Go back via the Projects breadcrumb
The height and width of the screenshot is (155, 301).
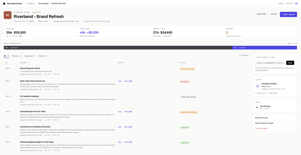[30, 3]
